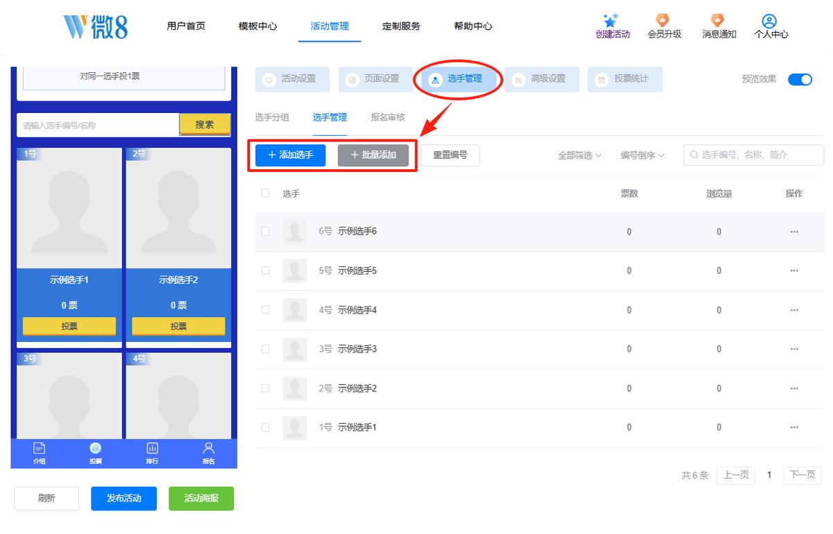Tick the select-all checkbox beside 选手 header
Viewport: 833px width, 534px height.
coord(265,193)
